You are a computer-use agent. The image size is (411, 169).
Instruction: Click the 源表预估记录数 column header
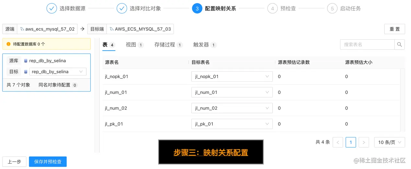click(294, 62)
